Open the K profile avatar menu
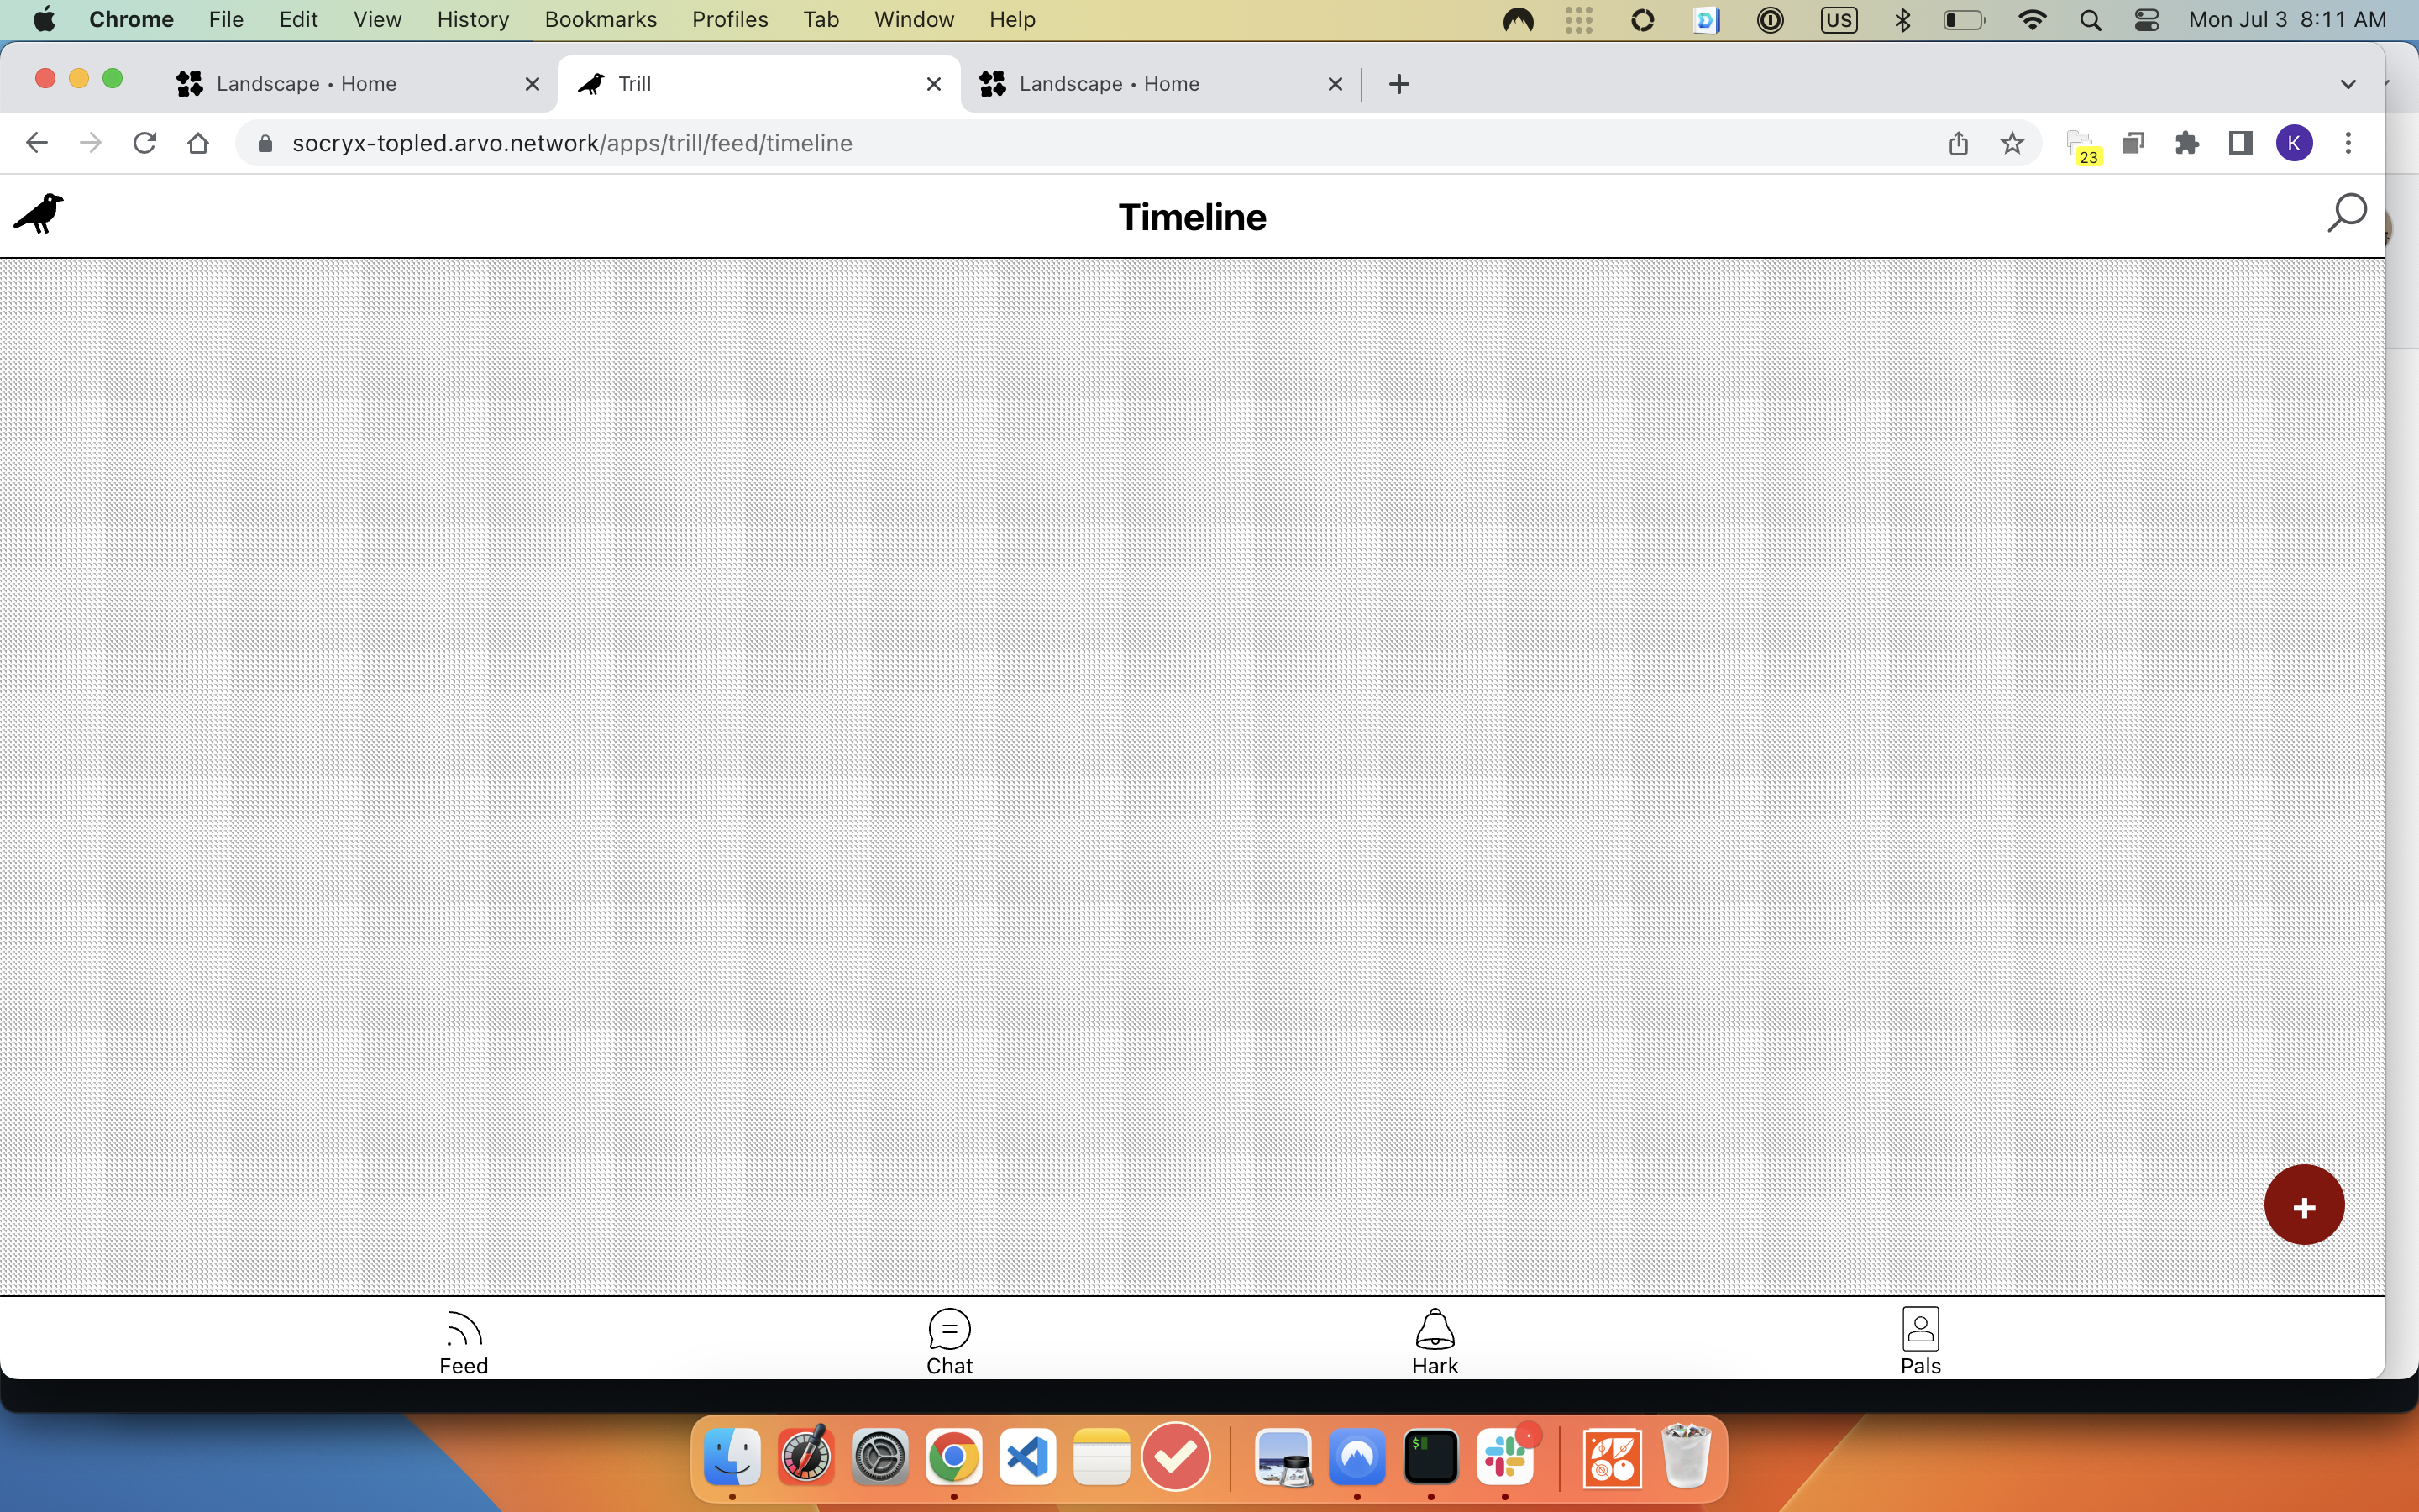2419x1512 pixels. (x=2293, y=143)
